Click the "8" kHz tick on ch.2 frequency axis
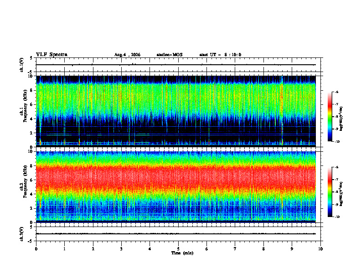This screenshot has height=279, width=361. (32, 166)
